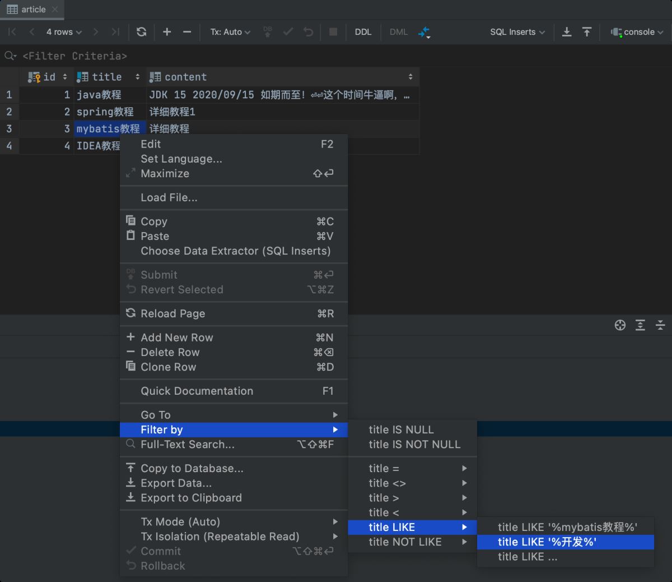Click the expand all icon in lower panel
The width and height of the screenshot is (672, 582).
(x=640, y=325)
